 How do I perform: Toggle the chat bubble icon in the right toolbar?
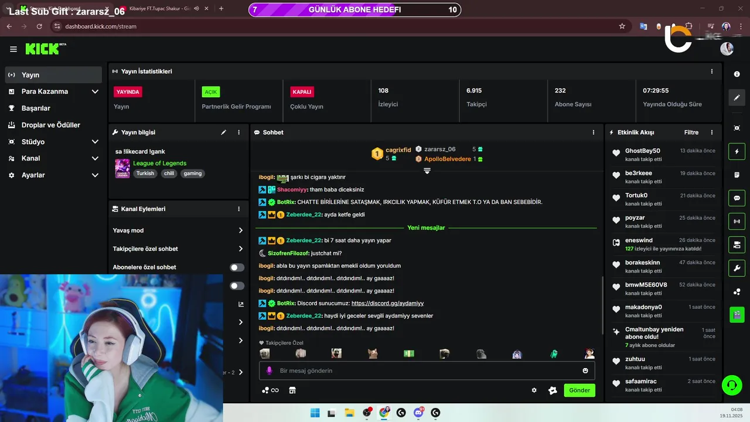coord(737,198)
